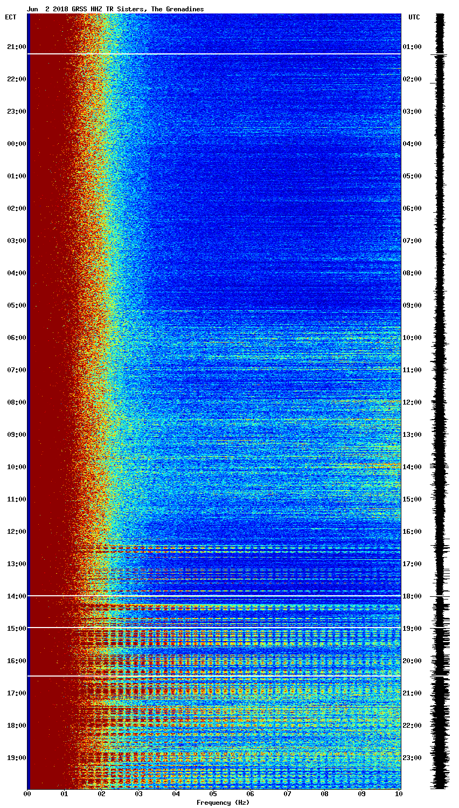Screen dimensions: 459x808
Task: Pick the 04:00 label on the UTC axis
Action: point(412,144)
